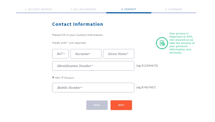Click the eg:87457457 mobile example hint
This screenshot has width=215, height=122.
point(146,87)
